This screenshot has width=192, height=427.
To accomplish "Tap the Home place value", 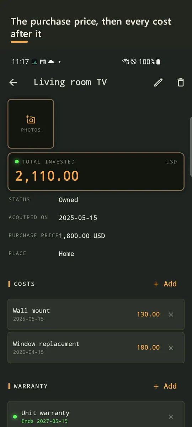I will pos(66,254).
